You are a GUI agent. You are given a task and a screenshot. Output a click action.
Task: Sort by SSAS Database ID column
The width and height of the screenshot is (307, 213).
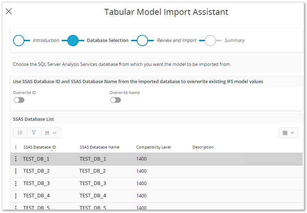[40, 147]
